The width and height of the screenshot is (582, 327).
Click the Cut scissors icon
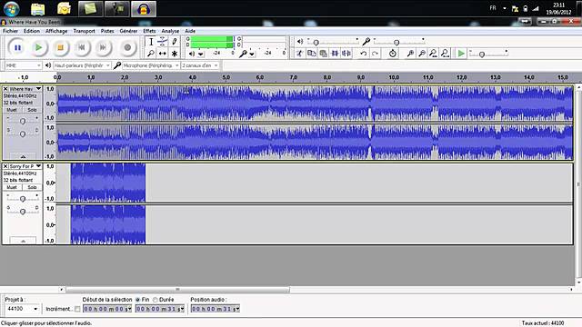click(x=299, y=54)
